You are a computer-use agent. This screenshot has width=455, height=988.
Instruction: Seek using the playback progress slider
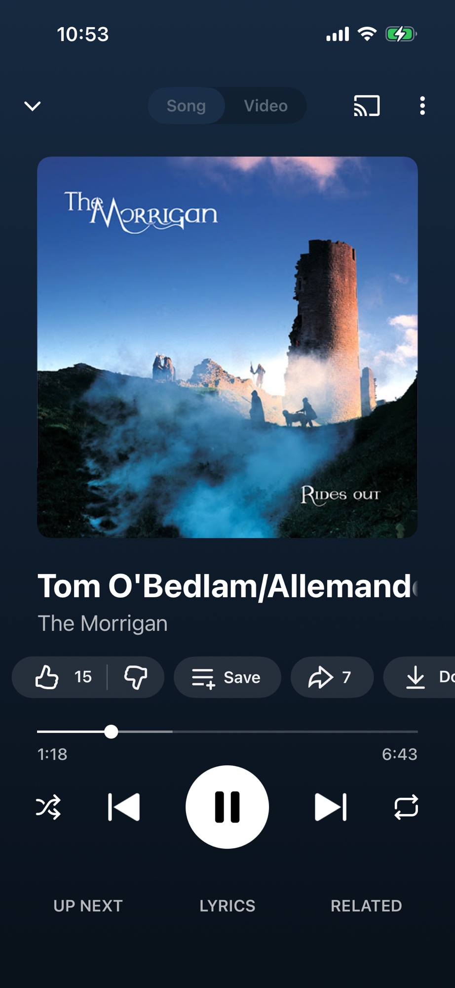pyautogui.click(x=227, y=732)
